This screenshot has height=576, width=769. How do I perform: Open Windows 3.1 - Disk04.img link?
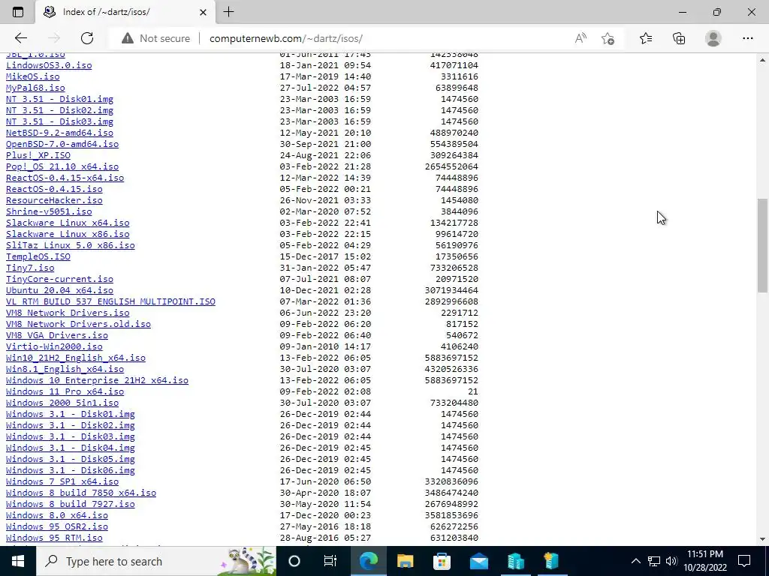click(71, 448)
